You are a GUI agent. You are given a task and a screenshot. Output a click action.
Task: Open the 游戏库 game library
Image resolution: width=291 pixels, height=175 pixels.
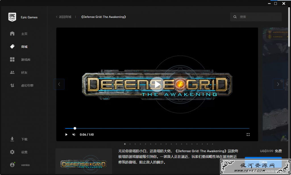click(x=26, y=59)
